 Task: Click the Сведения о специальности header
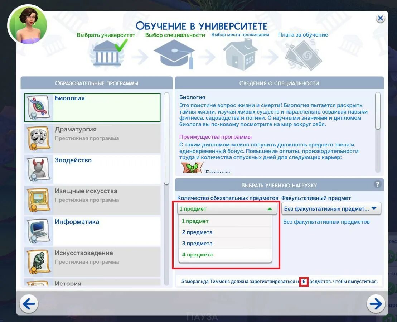click(279, 83)
